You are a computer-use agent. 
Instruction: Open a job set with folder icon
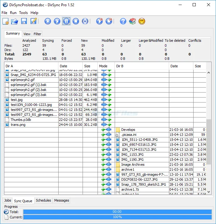click(15, 21)
